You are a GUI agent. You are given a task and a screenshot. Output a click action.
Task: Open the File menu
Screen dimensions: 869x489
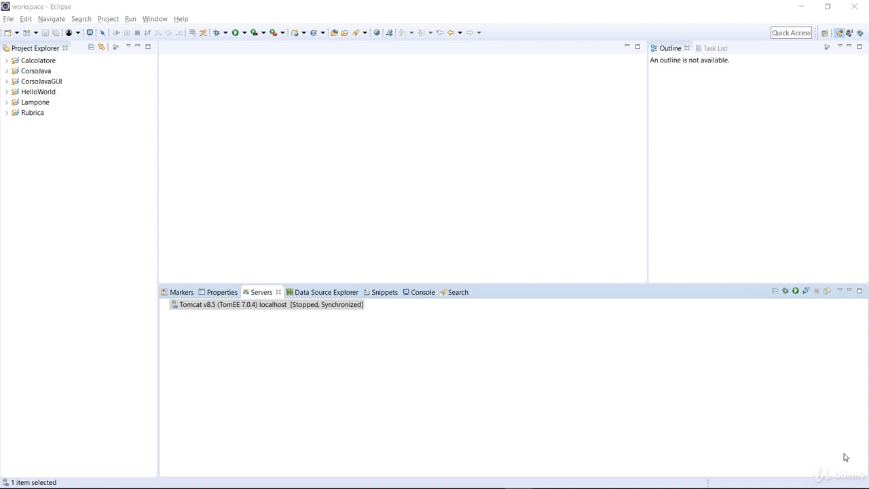pyautogui.click(x=8, y=19)
